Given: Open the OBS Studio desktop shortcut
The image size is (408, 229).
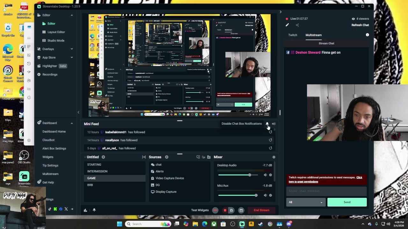Looking at the screenshot, I should [24, 157].
